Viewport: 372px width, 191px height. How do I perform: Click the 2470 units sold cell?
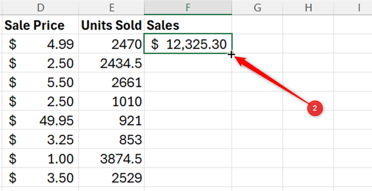[111, 44]
